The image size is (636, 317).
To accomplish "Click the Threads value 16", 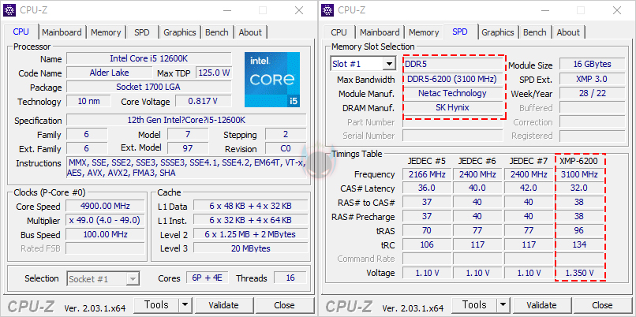I will tap(290, 278).
